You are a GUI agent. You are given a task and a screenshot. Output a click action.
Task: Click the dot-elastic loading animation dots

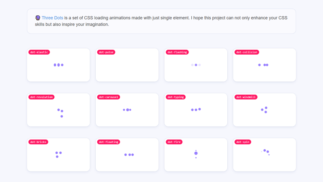59,65
